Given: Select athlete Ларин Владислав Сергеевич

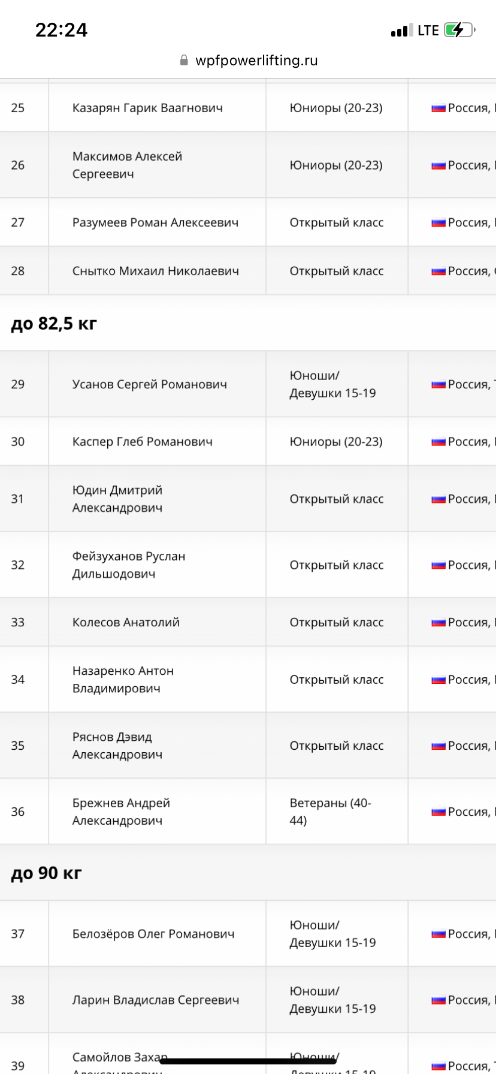Looking at the screenshot, I should point(156,1000).
